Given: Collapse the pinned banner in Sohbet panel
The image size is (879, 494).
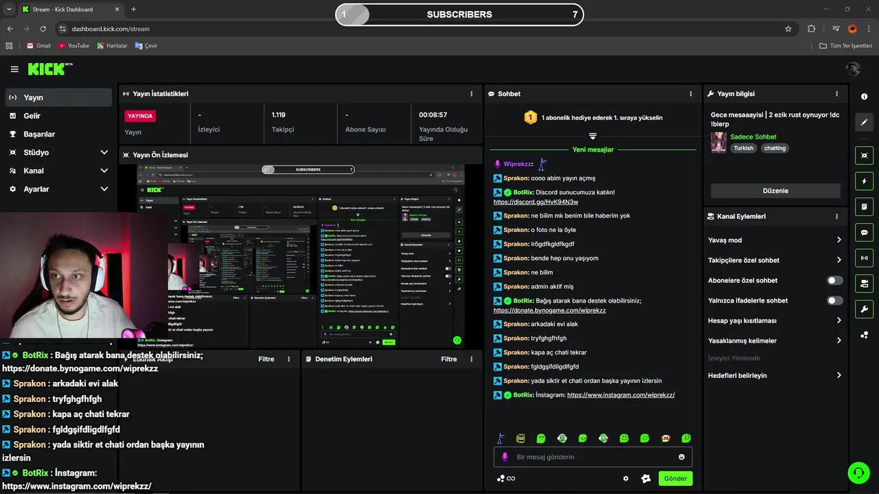Looking at the screenshot, I should tap(593, 137).
